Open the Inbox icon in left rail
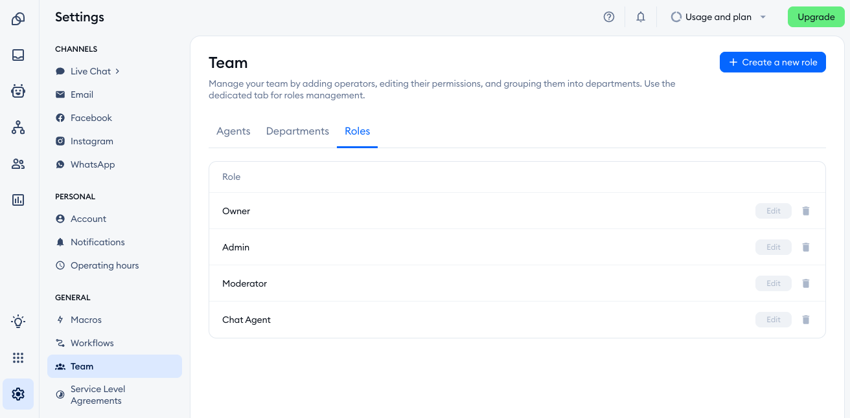850x418 pixels. (x=18, y=55)
